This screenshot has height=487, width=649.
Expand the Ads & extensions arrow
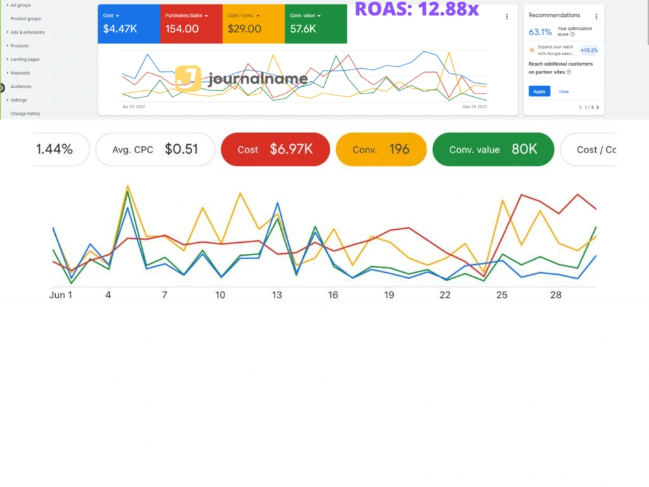click(7, 32)
